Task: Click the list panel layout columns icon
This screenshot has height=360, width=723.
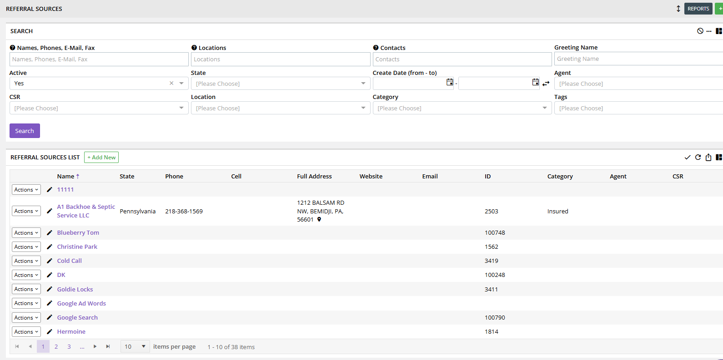Action: coord(719,157)
